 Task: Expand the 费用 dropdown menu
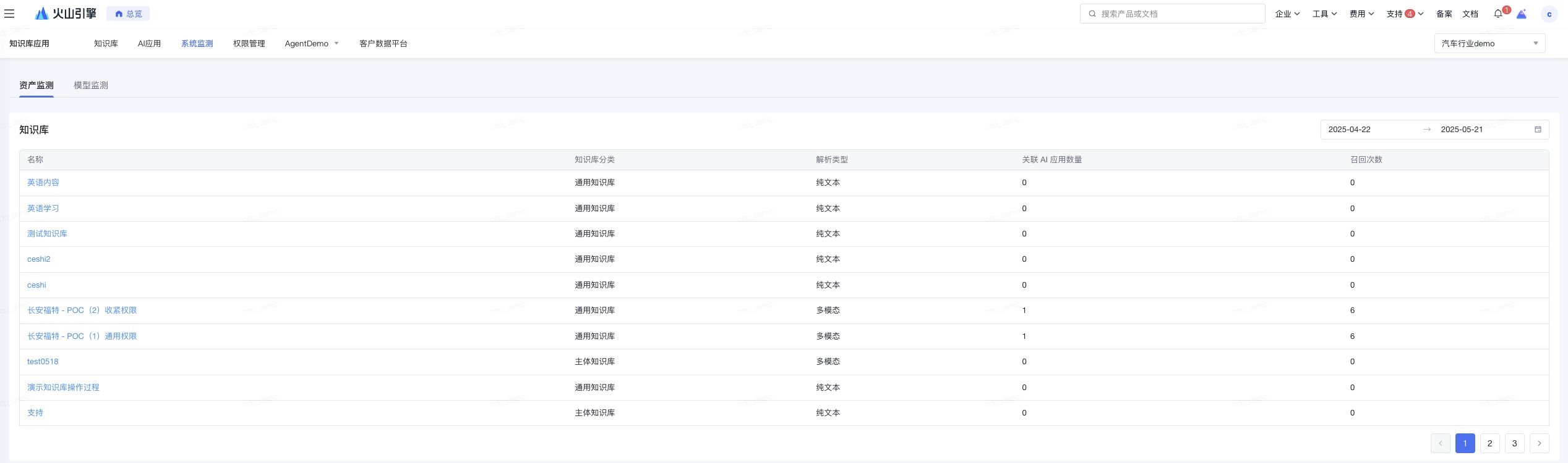1361,14
